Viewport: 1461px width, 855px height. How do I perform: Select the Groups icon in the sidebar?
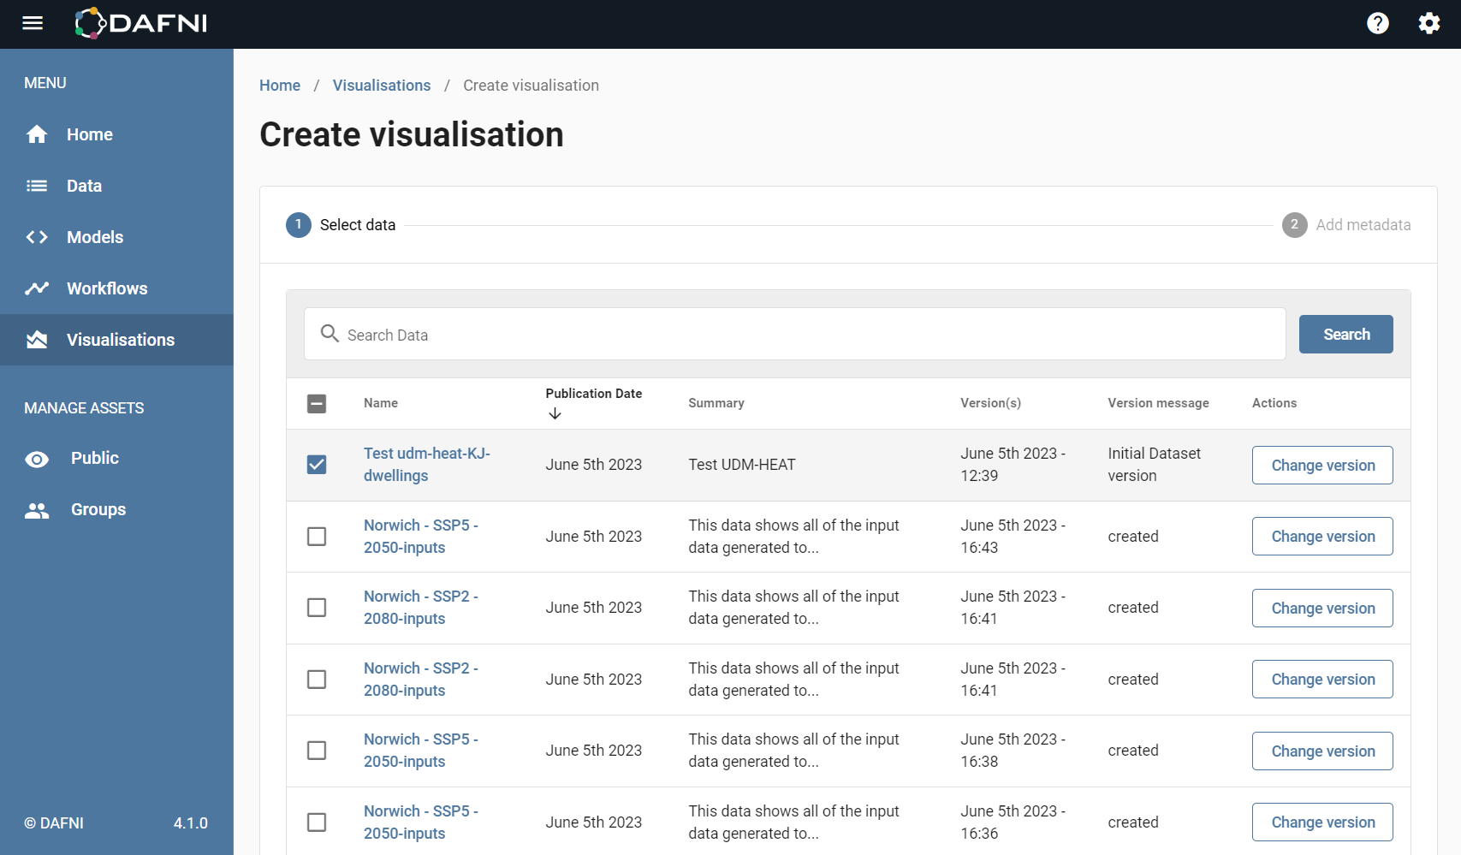[37, 510]
